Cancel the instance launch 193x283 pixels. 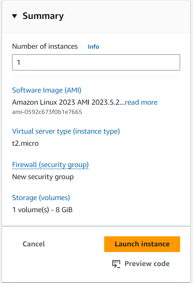pyautogui.click(x=34, y=244)
